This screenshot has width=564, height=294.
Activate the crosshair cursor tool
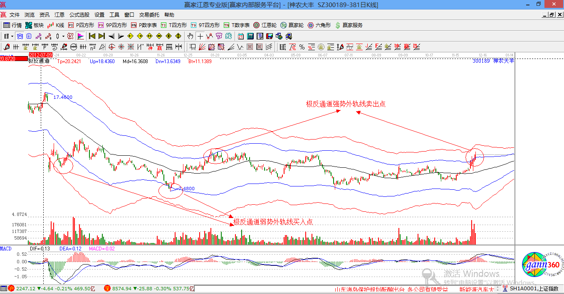[x=200, y=36]
